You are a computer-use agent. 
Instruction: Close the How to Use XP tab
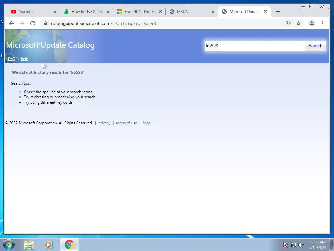108,12
